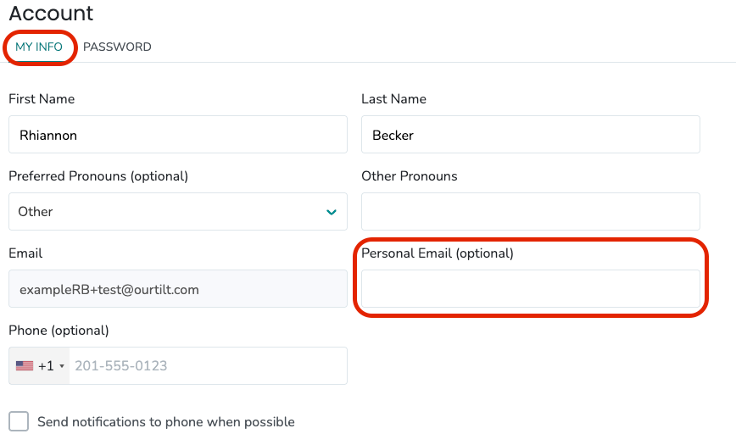Select the MY INFO tab
Viewport: 736px width, 445px height.
point(39,47)
